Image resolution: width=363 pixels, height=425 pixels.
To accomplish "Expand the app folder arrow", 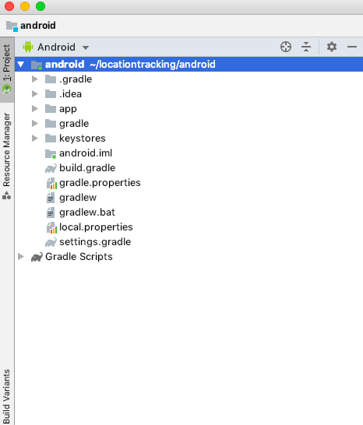I will tap(35, 109).
